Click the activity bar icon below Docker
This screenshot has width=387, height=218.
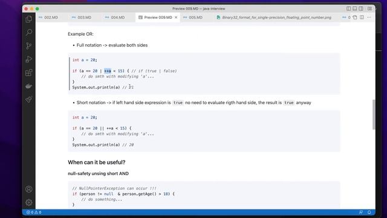29,99
